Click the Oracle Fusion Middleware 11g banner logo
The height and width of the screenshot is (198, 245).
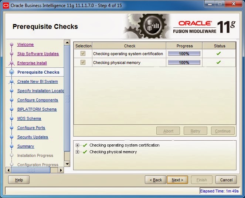click(x=204, y=27)
